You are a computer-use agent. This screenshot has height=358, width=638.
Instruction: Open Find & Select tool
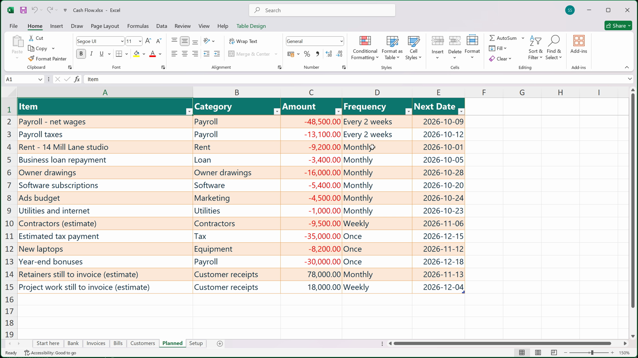click(x=554, y=48)
